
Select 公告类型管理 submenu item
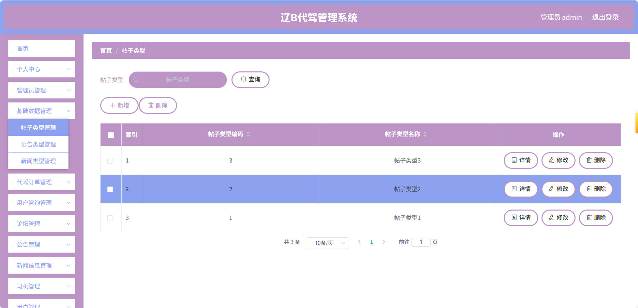tap(38, 144)
